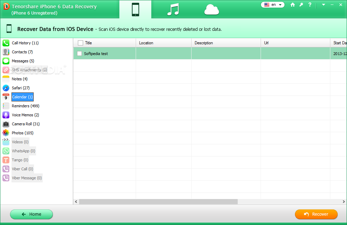
Task: Select Contacts (7) category
Action: point(22,52)
